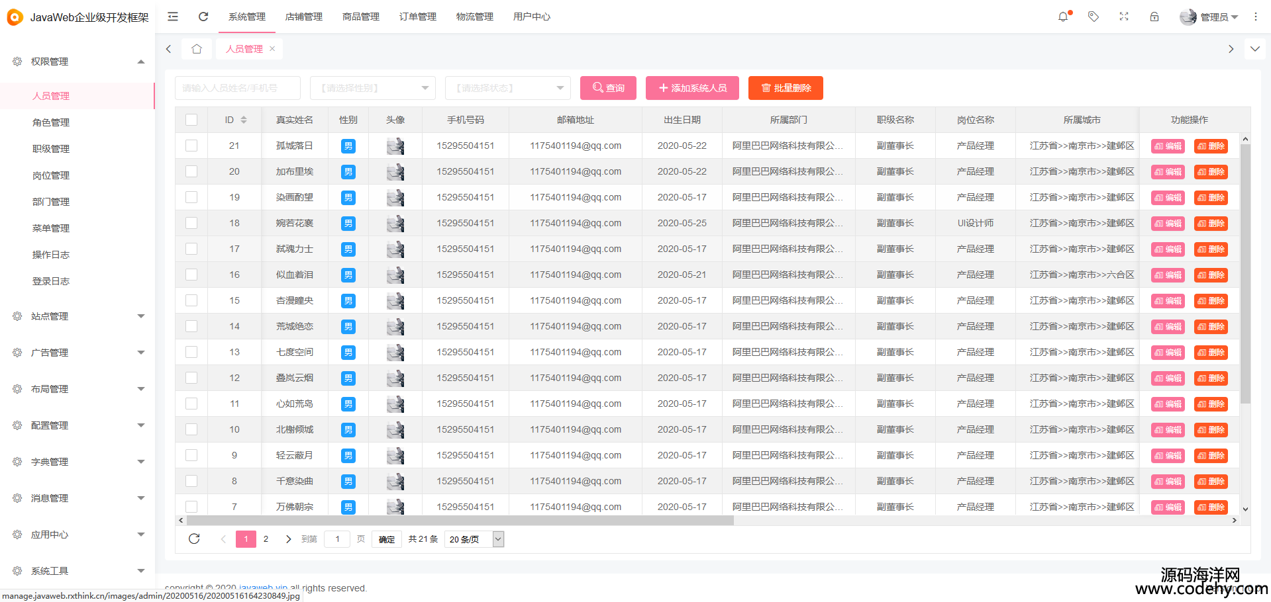The image size is (1271, 602).
Task: Click the table reload icon near pagination
Action: coord(194,539)
